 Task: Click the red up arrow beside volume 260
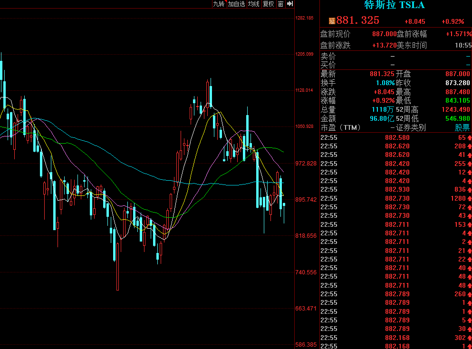tap(469, 294)
